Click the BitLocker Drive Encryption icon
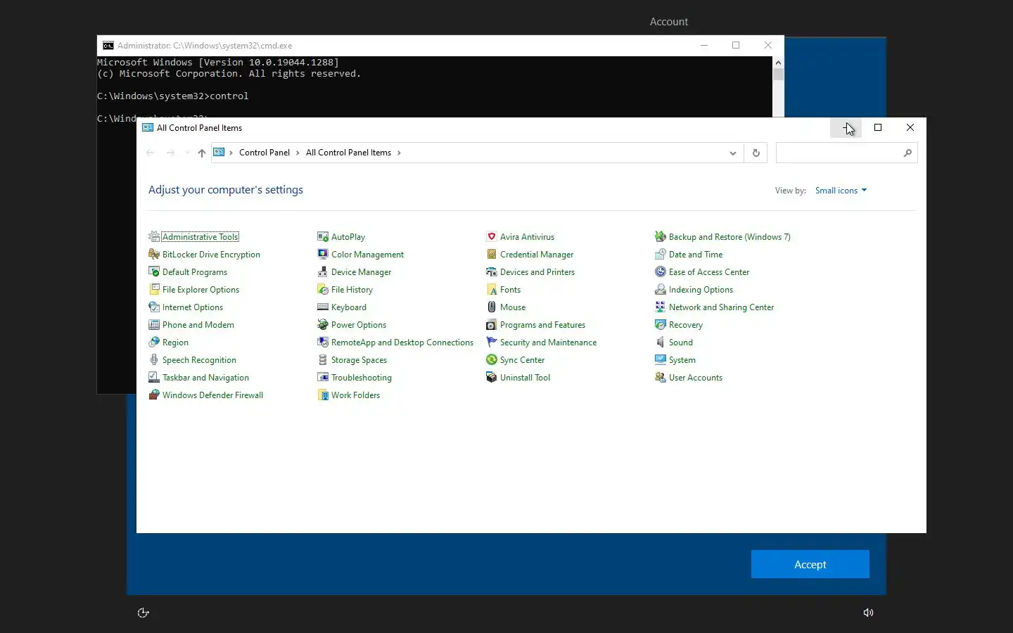This screenshot has width=1013, height=633. coord(154,254)
